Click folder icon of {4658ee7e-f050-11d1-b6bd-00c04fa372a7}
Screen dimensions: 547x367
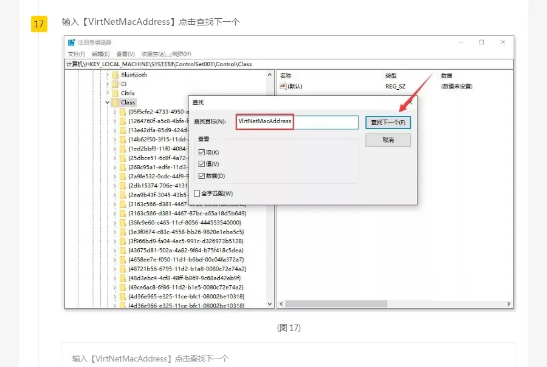point(123,260)
